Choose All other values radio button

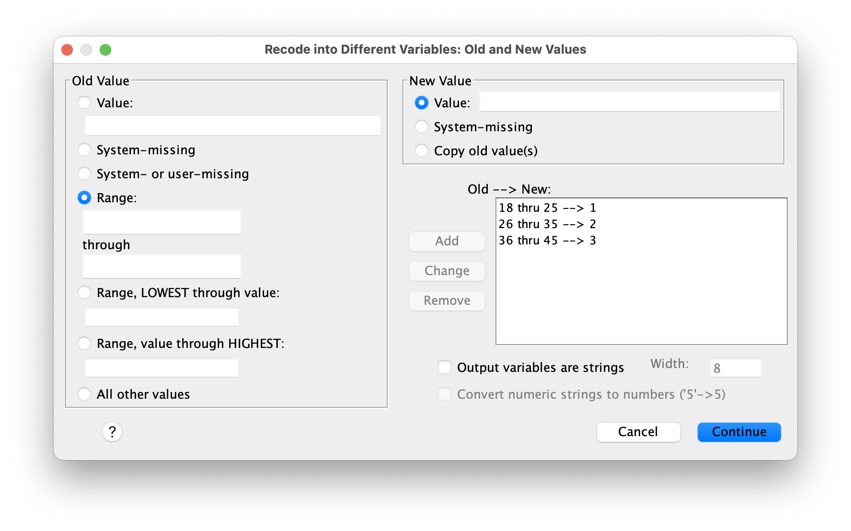point(84,394)
